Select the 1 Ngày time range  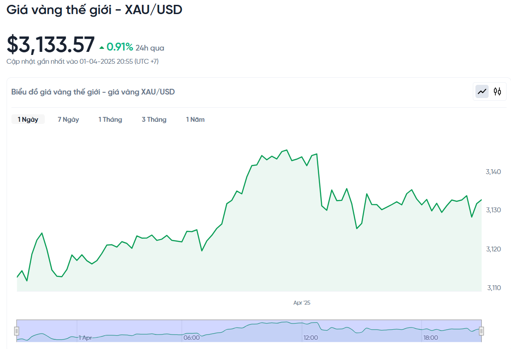coord(28,120)
